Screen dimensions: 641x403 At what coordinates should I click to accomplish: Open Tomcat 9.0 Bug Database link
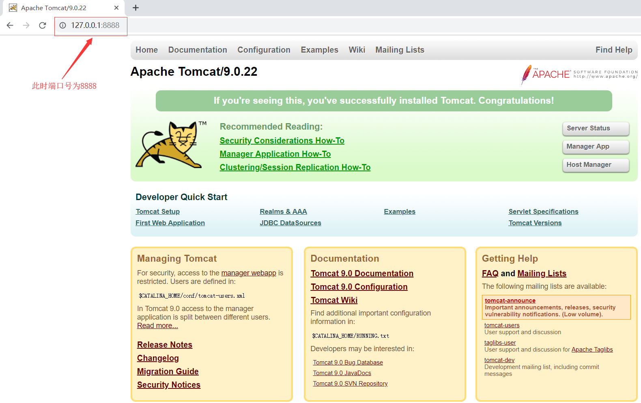coord(348,362)
